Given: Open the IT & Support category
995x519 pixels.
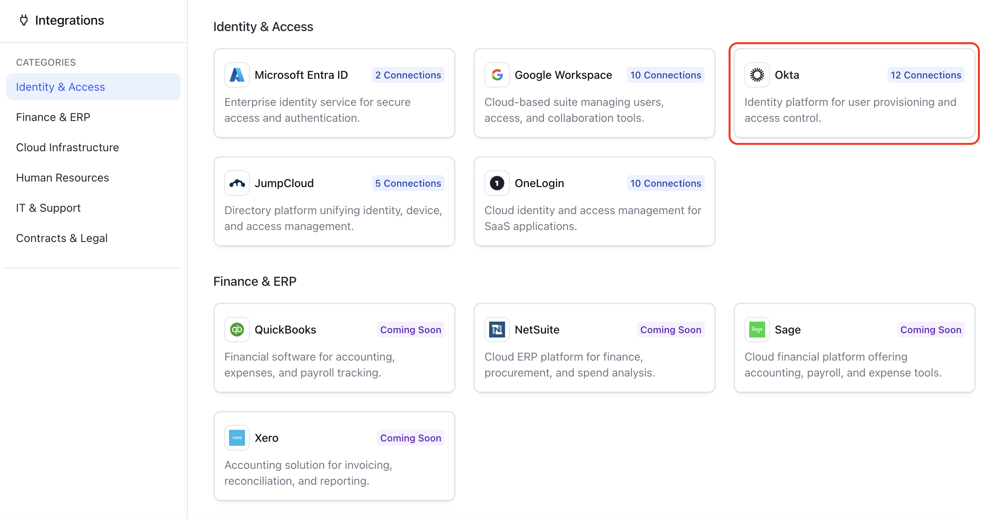Looking at the screenshot, I should (93, 208).
